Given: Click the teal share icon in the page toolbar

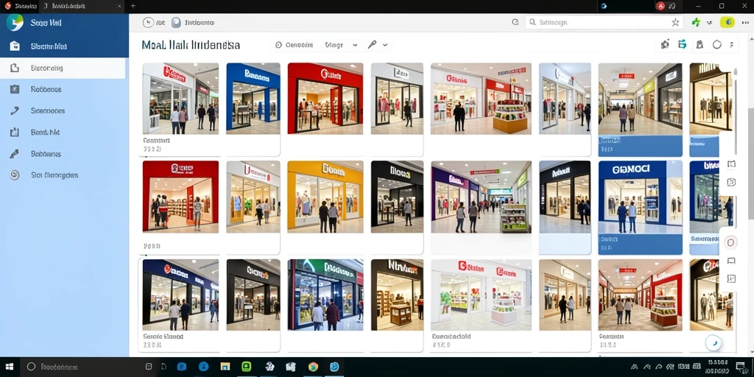Looking at the screenshot, I should tap(682, 45).
